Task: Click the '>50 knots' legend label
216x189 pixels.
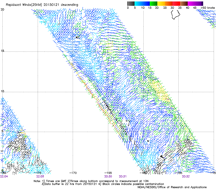Action: tap(208, 8)
